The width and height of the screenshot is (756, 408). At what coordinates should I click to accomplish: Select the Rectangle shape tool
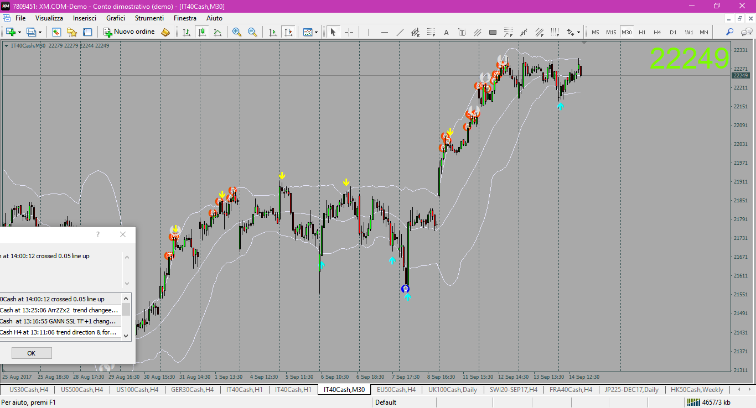pyautogui.click(x=493, y=32)
